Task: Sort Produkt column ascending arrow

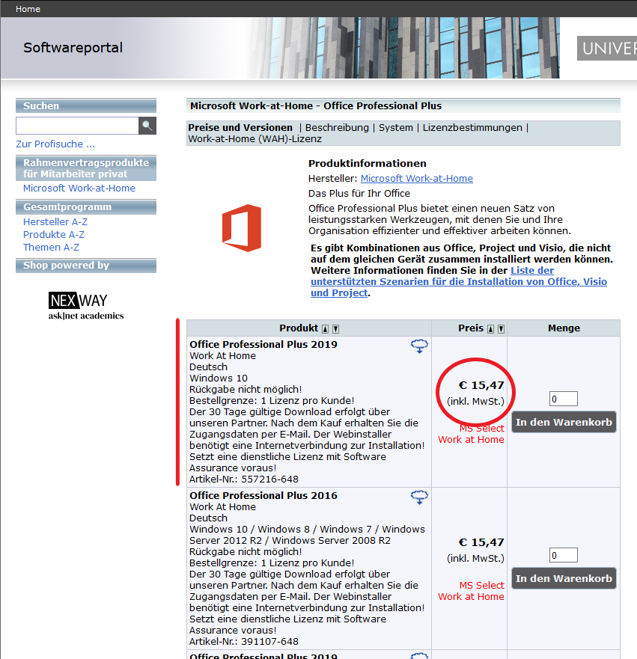Action: coord(325,329)
